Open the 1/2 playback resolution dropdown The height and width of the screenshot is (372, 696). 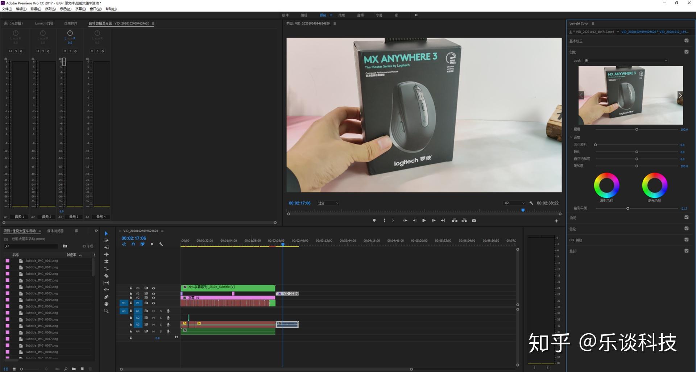tap(514, 203)
